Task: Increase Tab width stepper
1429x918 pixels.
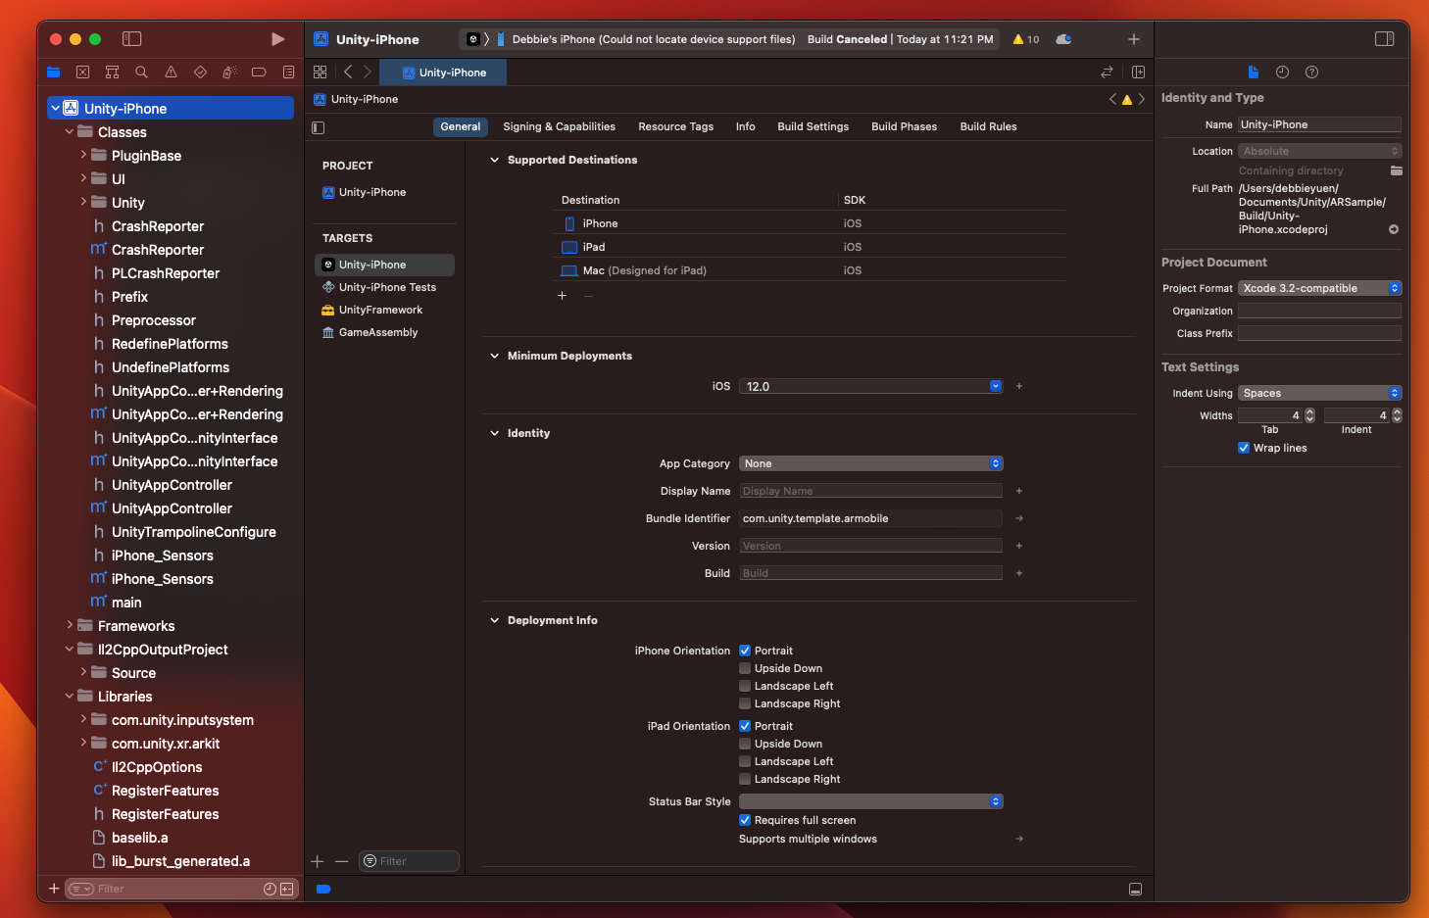Action: coord(1309,412)
